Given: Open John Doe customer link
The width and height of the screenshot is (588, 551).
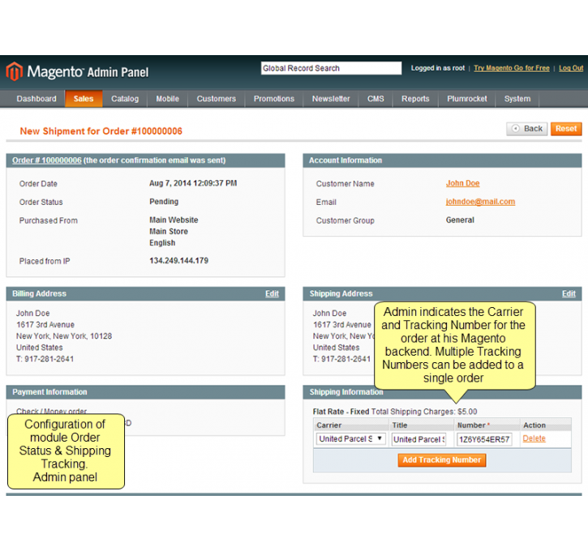Looking at the screenshot, I should tap(463, 183).
